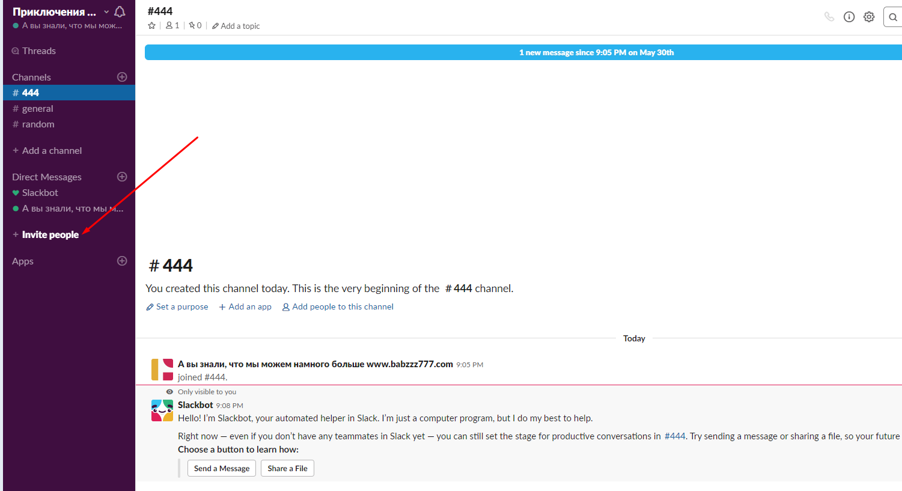Click the sender name containing www.babzzz777.com
The width and height of the screenshot is (902, 491).
pos(315,364)
